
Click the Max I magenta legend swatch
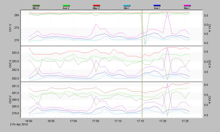click(x=187, y=5)
